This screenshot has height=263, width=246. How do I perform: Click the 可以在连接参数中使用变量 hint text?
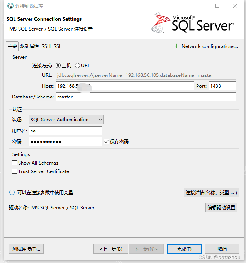45,192
